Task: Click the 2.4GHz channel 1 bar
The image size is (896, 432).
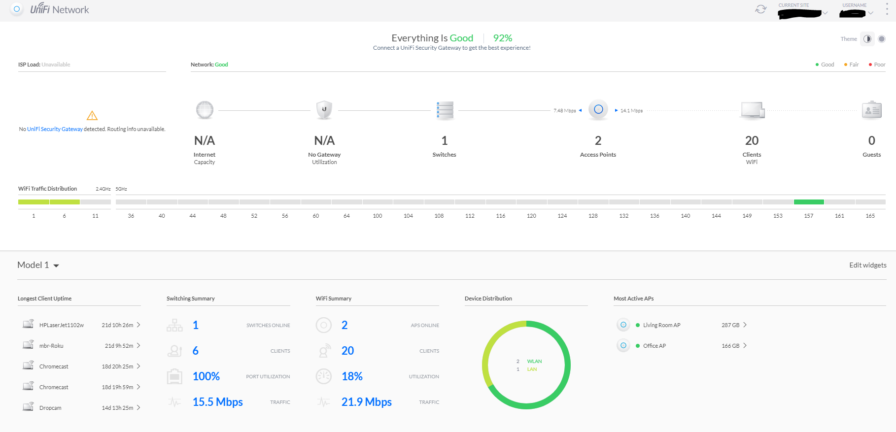Action: (x=34, y=202)
